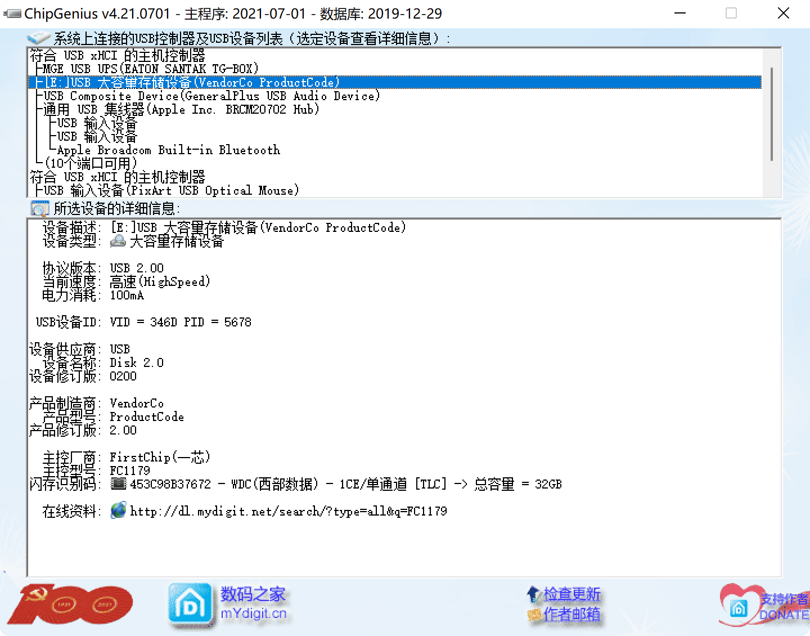
Task: Select the USB Composite Device GeneralPlus entry
Action: pos(211,96)
